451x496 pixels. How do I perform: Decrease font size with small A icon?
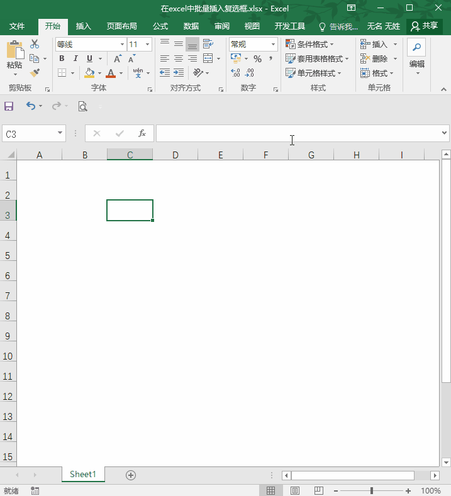131,58
